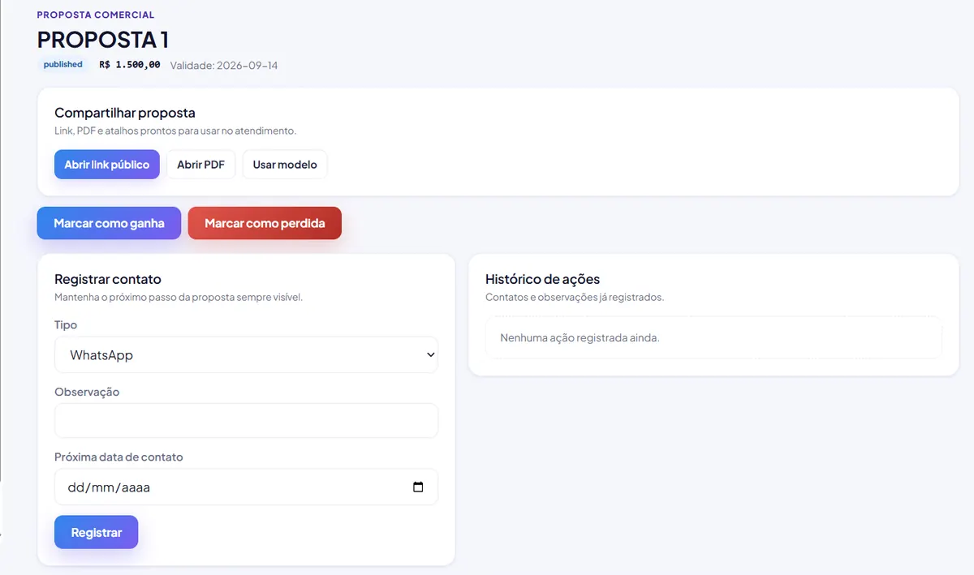The image size is (974, 575).
Task: Mark the proposal as lost
Action: (x=265, y=223)
